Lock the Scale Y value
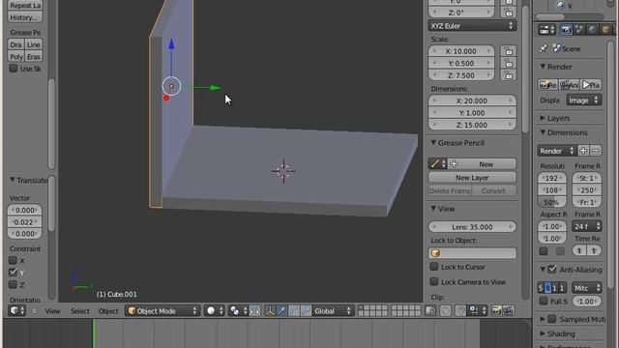 click(509, 63)
